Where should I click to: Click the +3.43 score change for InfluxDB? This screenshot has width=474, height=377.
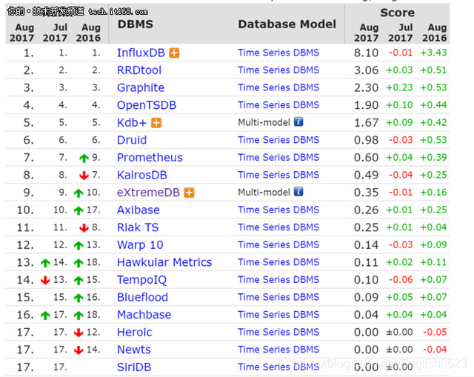(433, 53)
